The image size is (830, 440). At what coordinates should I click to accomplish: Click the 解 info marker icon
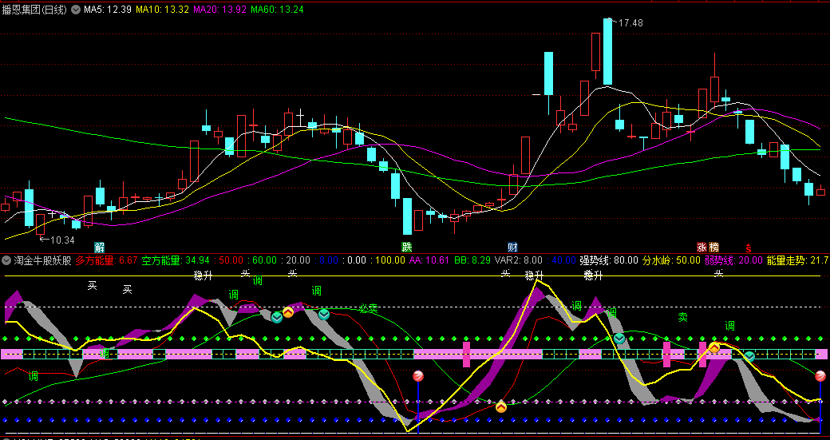99,247
